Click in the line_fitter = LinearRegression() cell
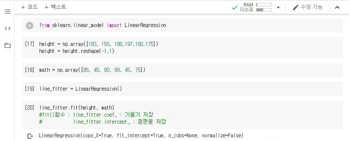Image resolution: width=349 pixels, height=141 pixels. pos(182,89)
